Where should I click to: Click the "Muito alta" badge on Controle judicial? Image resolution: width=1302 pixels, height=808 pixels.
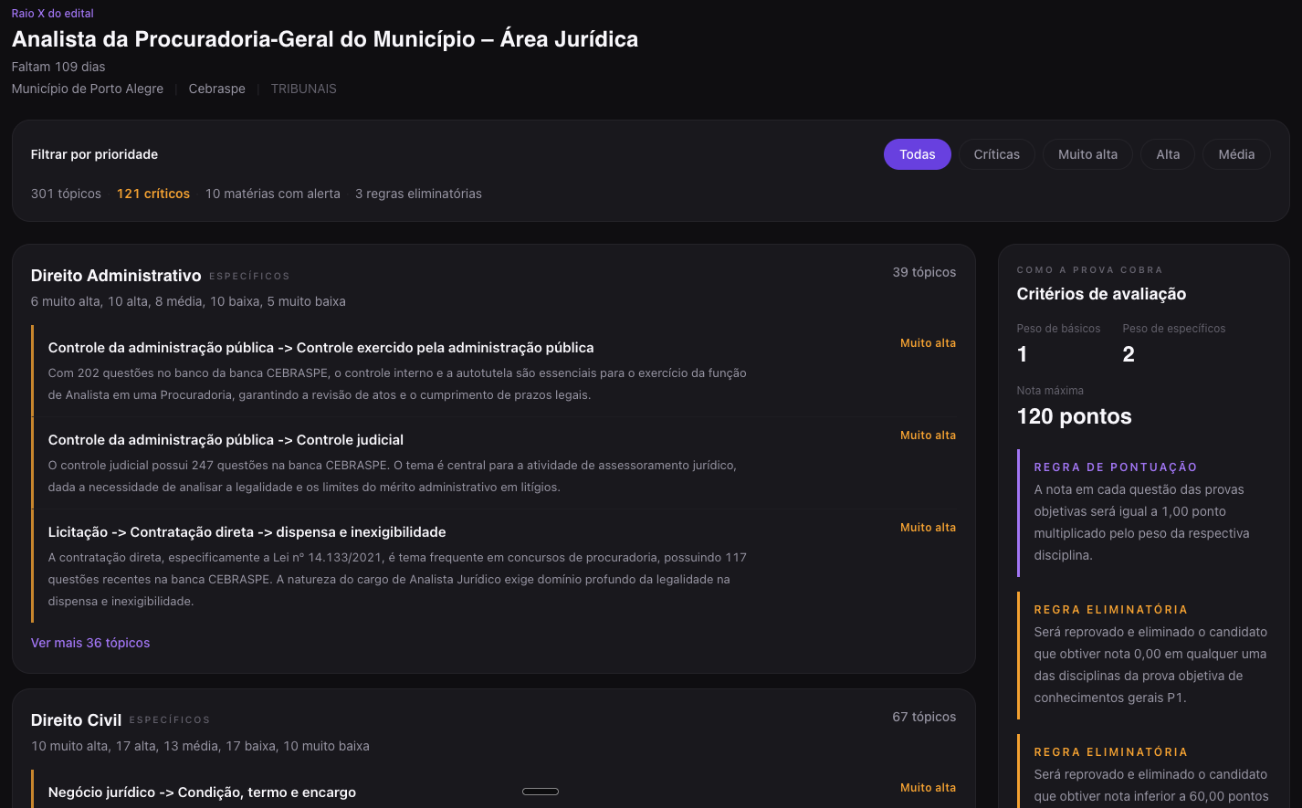coord(928,435)
